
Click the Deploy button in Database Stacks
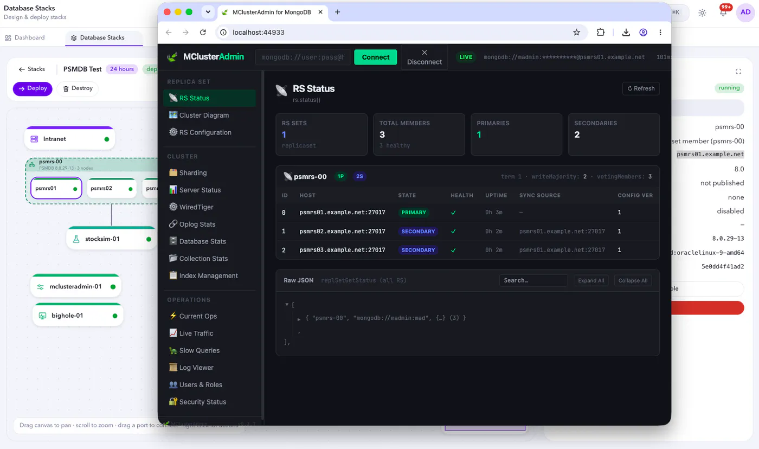(33, 88)
